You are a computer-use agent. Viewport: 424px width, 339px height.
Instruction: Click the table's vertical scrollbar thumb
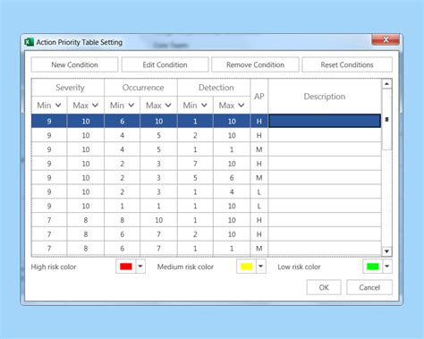[386, 119]
